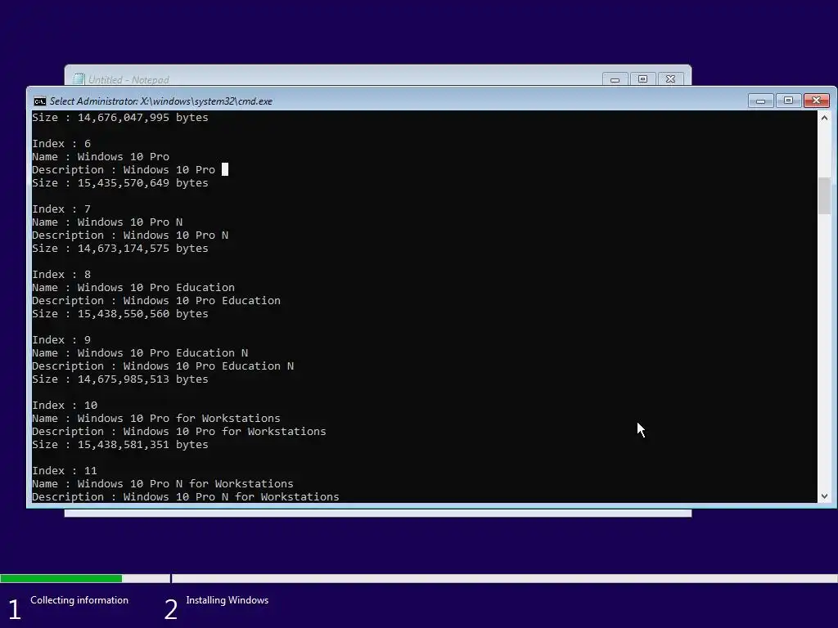Click the 'Index : 11' line
This screenshot has height=628, width=838.
tap(65, 471)
